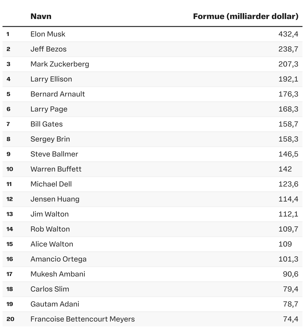Screen dimensions: 305x329
Task: Select Jim Walton's fortune 112,1
Action: tap(288, 214)
